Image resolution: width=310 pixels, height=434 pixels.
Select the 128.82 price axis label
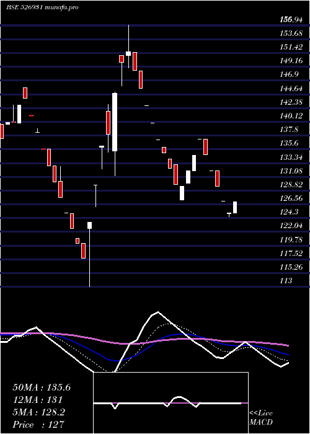pos(291,185)
